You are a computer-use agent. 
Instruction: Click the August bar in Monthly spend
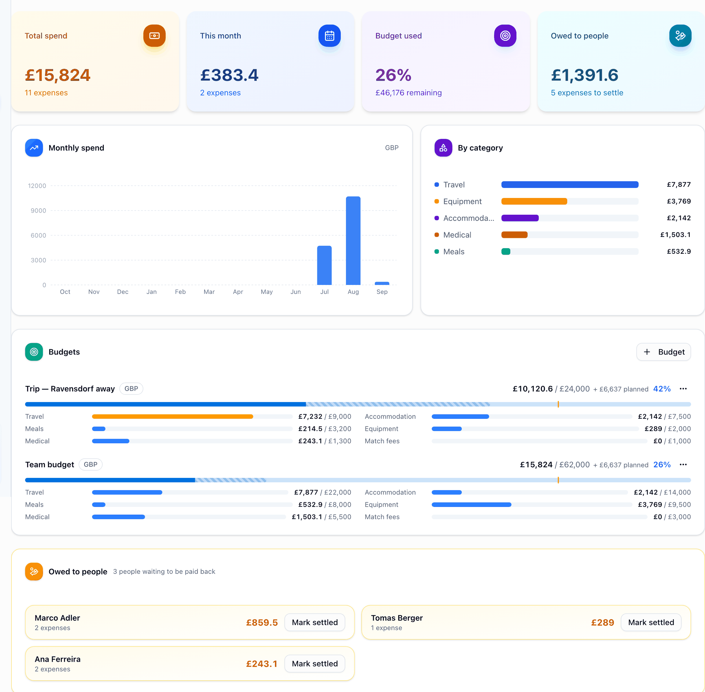pos(353,241)
